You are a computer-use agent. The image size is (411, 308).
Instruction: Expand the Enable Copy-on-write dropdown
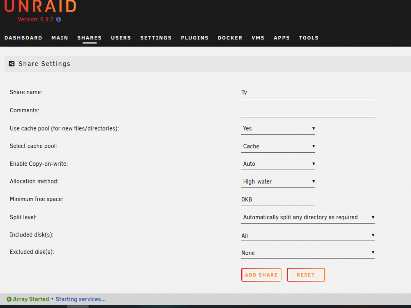[278, 164]
